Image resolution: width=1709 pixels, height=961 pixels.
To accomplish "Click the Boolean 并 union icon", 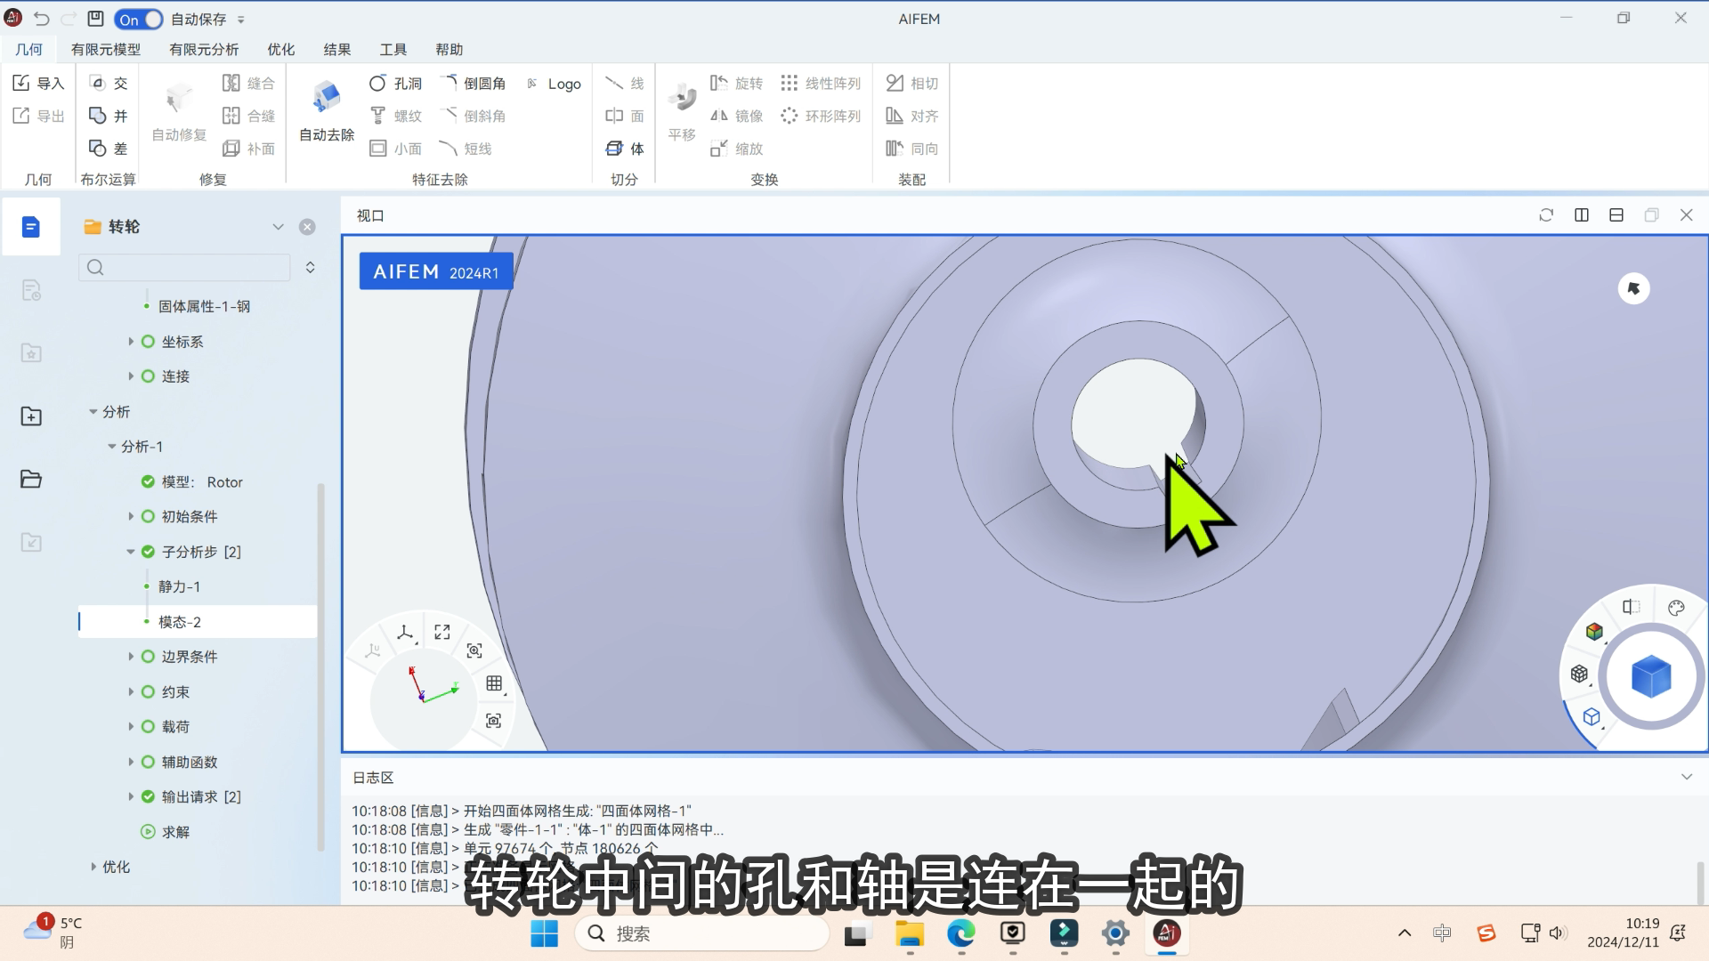I will [98, 116].
